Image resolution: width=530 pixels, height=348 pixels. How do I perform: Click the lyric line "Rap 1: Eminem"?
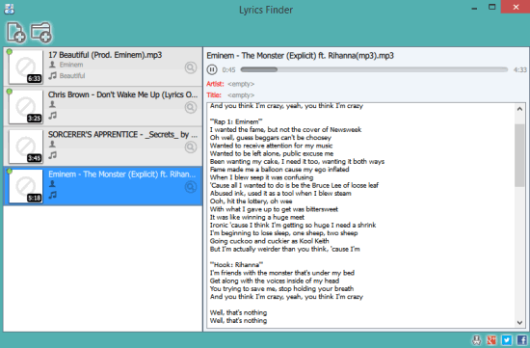pyautogui.click(x=236, y=121)
